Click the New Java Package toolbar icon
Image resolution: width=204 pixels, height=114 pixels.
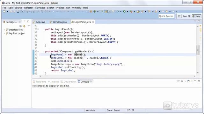[x=91, y=11]
